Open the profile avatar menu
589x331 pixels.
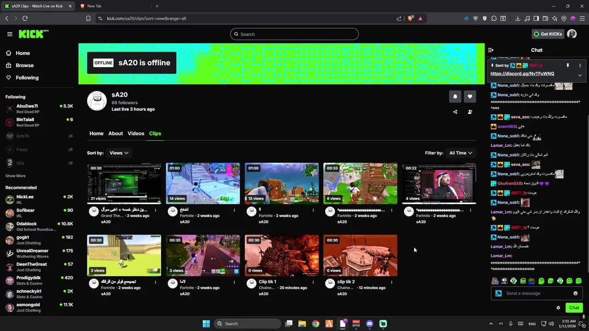(x=572, y=34)
